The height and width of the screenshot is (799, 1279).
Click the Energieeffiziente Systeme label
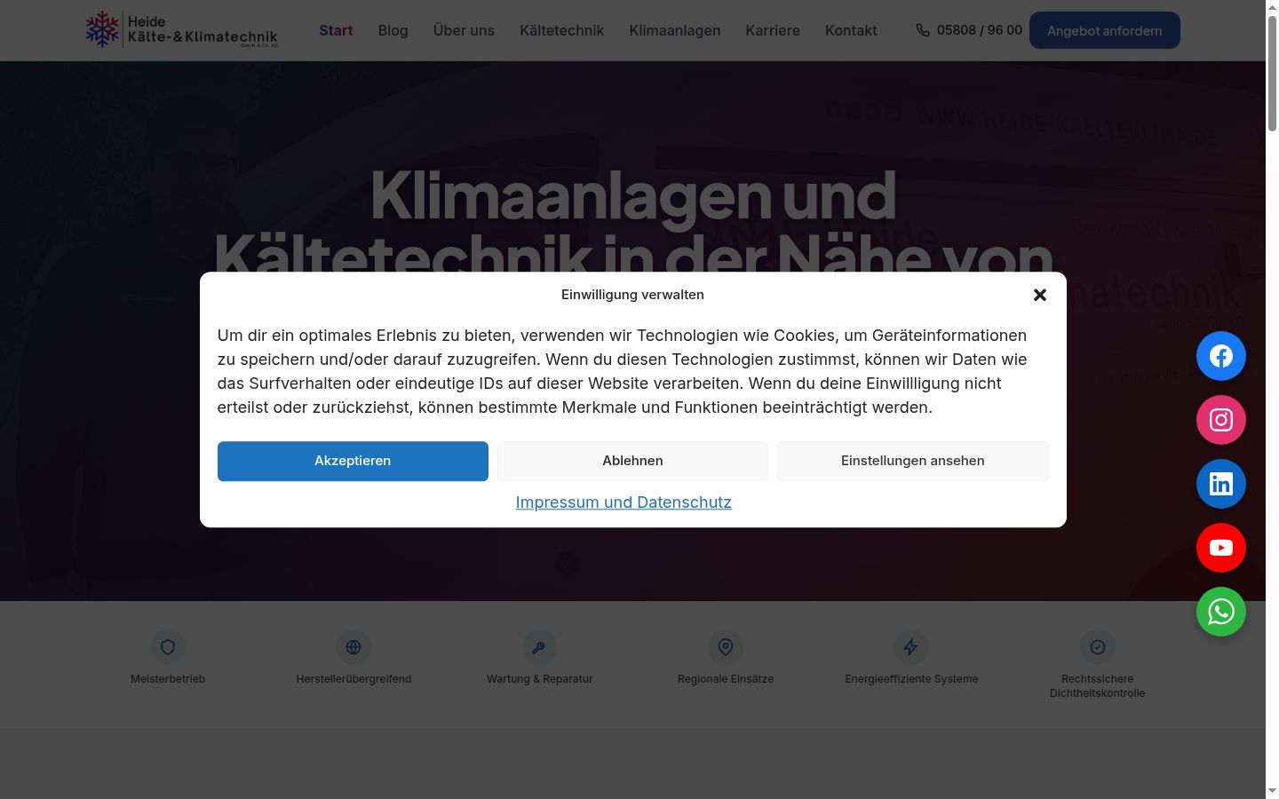point(911,679)
